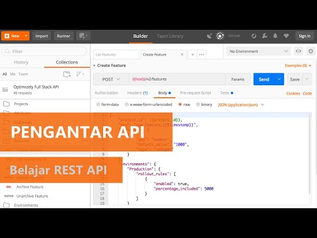Click the new window icon beside Runner
This screenshot has height=238, width=317.
pyautogui.click(x=83, y=36)
